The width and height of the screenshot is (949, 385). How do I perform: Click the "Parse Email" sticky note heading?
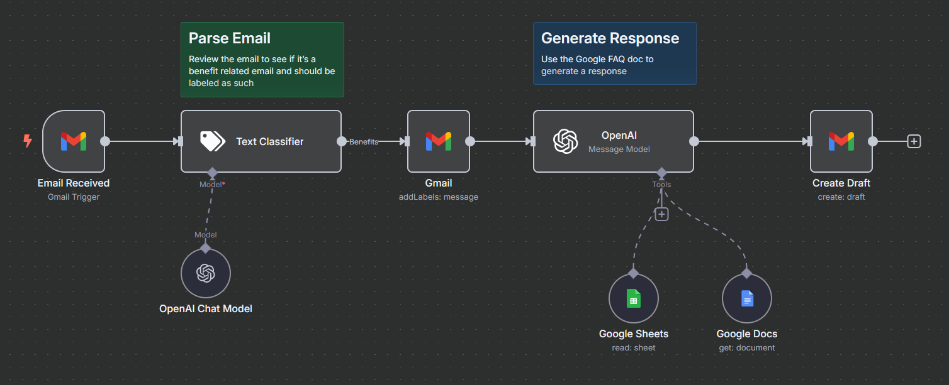tap(230, 38)
